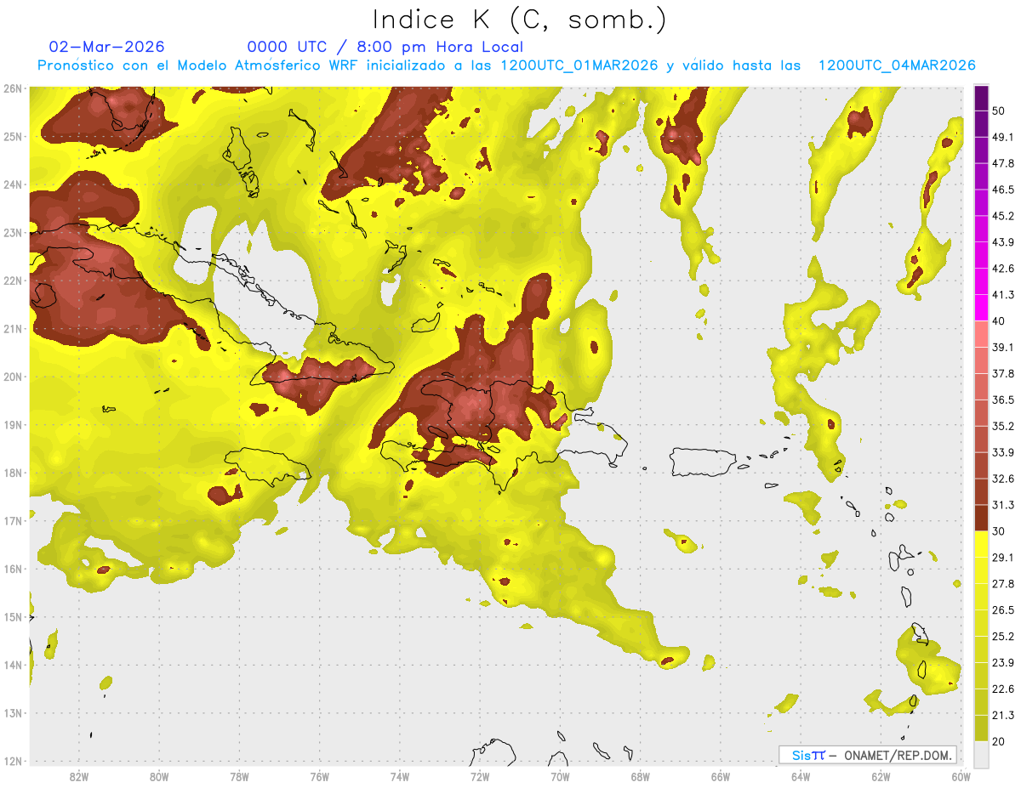The image size is (1021, 788).
Task: Click the '80W' longitude label
Action: 158,776
